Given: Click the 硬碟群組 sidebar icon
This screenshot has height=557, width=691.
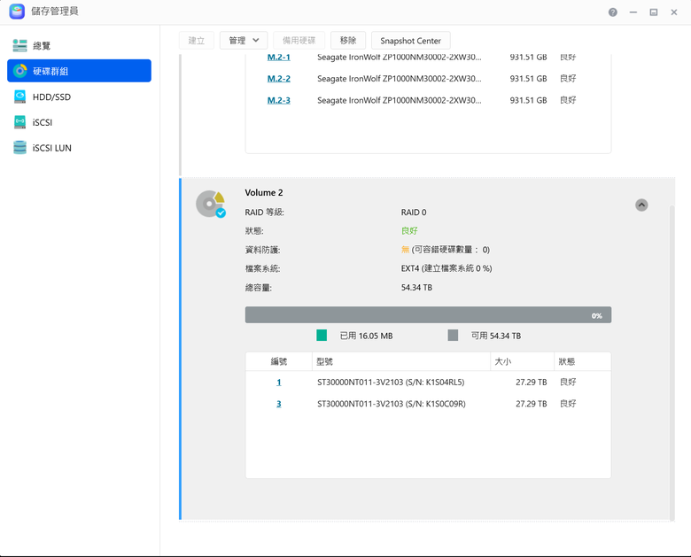Looking at the screenshot, I should [x=19, y=71].
